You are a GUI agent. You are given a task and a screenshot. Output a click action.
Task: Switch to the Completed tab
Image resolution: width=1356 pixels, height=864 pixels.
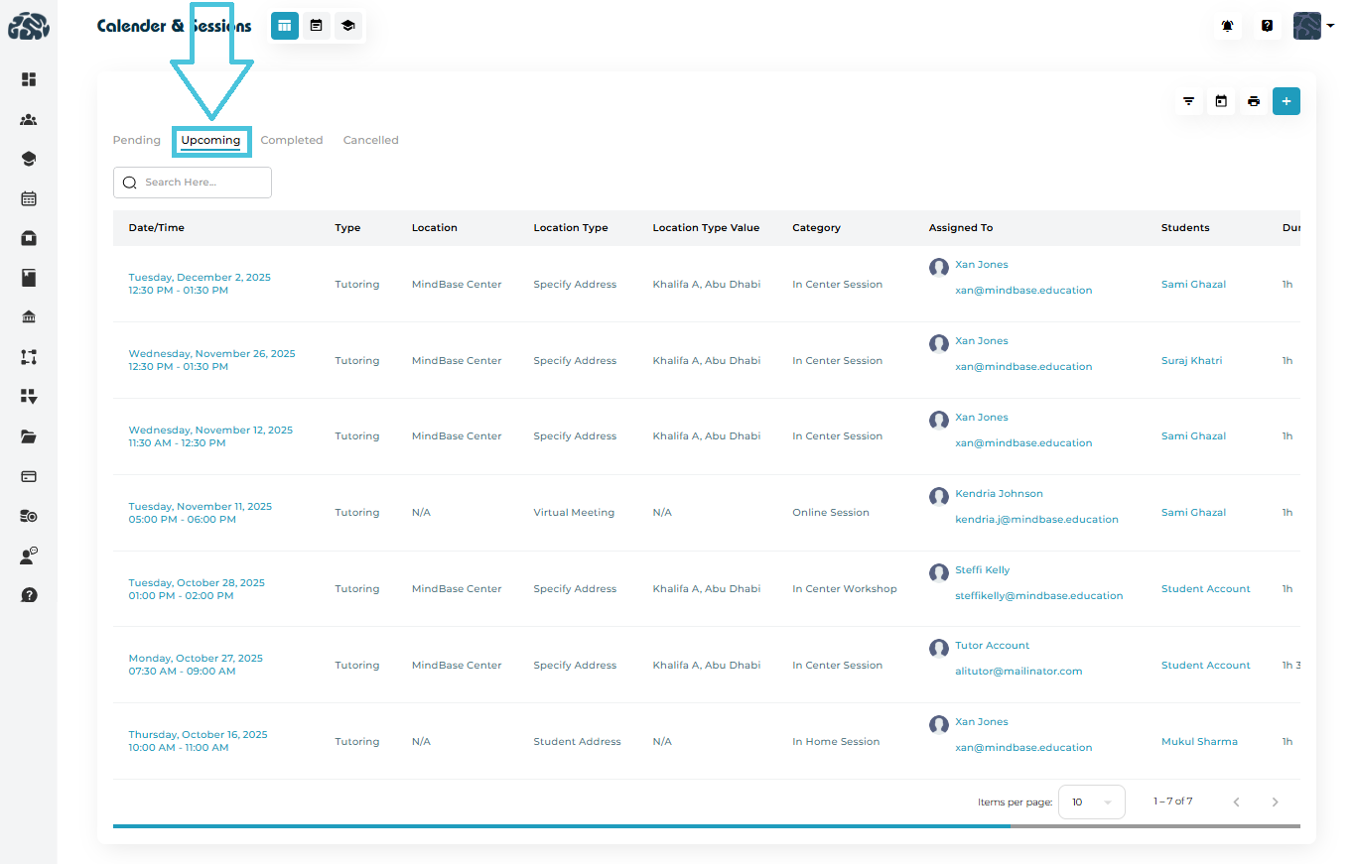(x=292, y=141)
